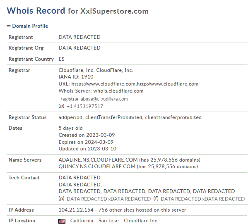The height and width of the screenshot is (224, 248).
Task: Click the Created on 2023-03-09 date
Action: tap(87, 135)
